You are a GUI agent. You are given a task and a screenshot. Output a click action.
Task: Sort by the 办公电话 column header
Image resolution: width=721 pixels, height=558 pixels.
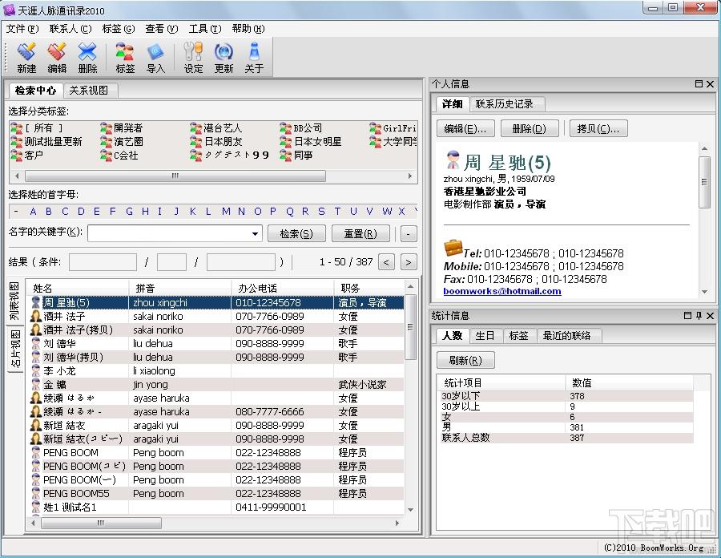283,289
